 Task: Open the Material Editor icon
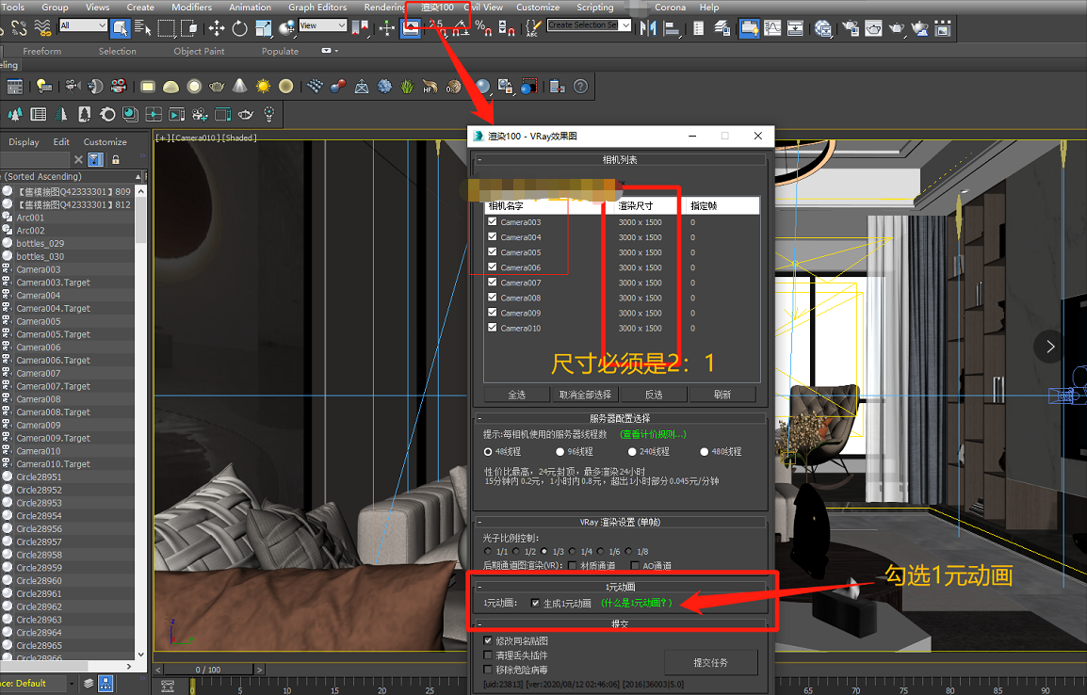point(823,28)
